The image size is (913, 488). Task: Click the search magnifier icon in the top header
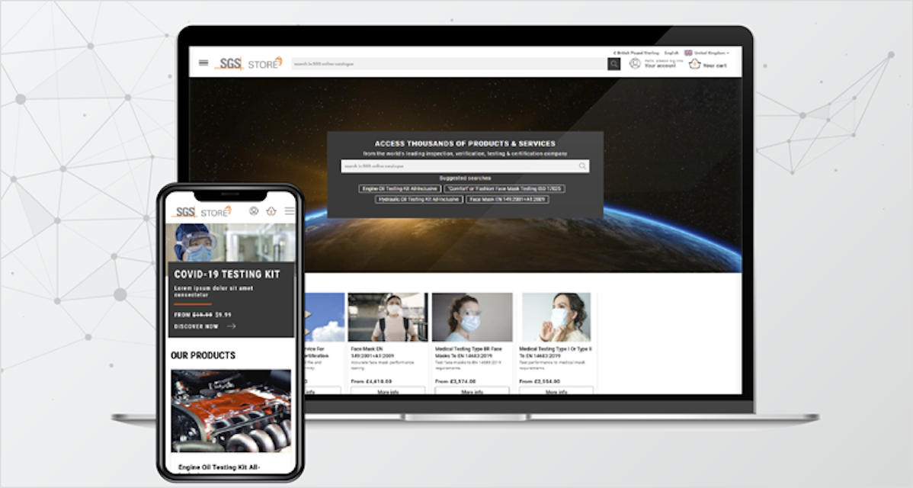[x=613, y=63]
